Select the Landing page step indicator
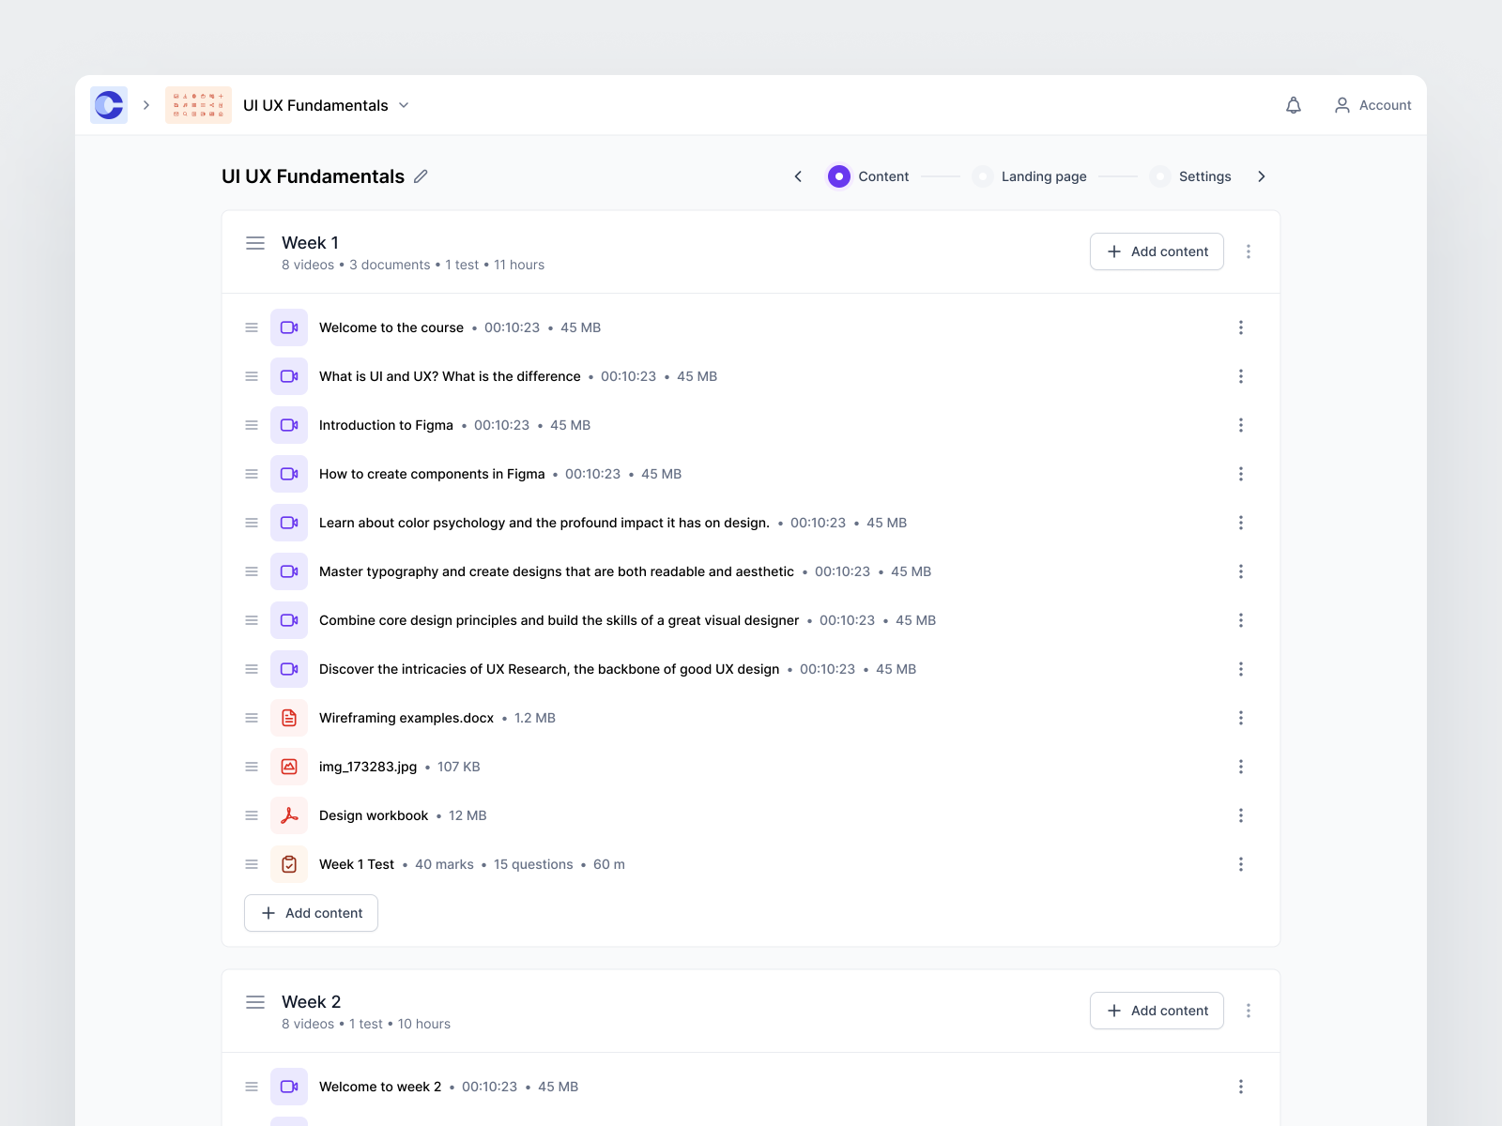This screenshot has height=1126, width=1502. click(x=982, y=175)
